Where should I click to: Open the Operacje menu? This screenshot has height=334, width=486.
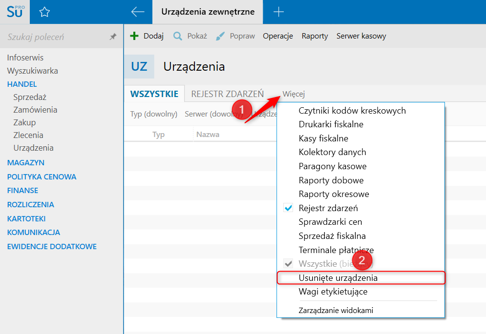point(277,36)
